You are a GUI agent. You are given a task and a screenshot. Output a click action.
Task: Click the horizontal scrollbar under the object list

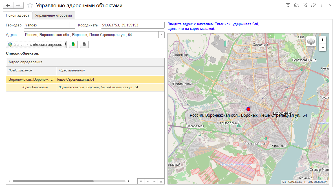coord(69,181)
